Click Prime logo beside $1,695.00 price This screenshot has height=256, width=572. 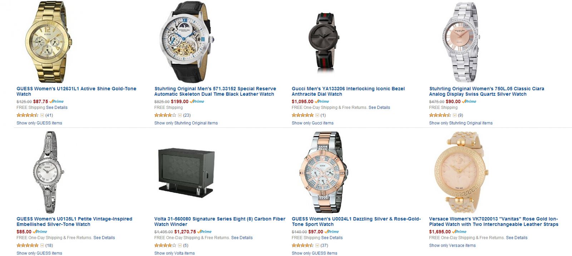click(x=459, y=232)
